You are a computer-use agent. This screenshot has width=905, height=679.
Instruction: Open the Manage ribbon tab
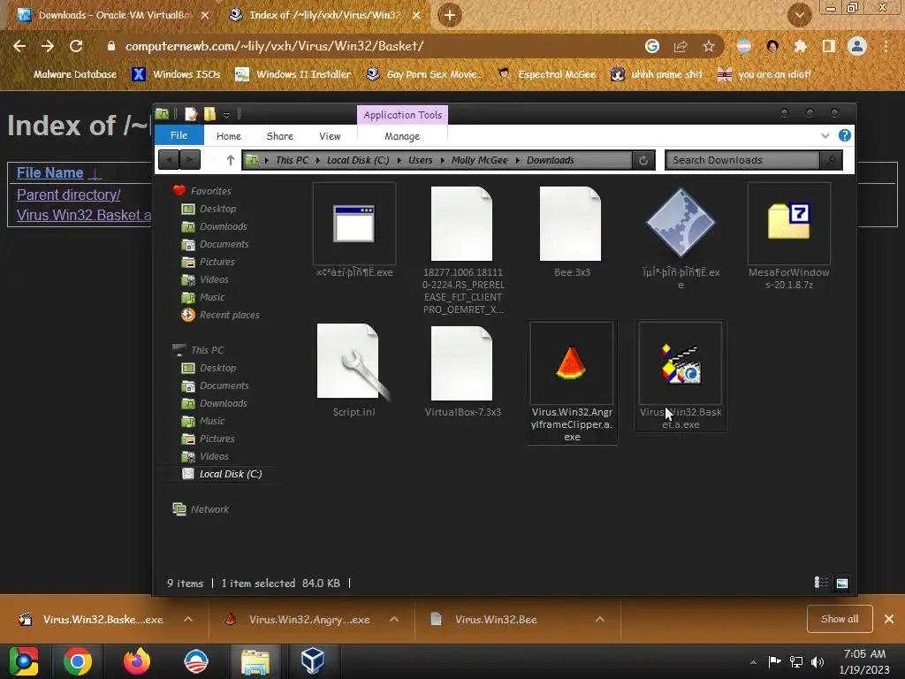click(402, 136)
